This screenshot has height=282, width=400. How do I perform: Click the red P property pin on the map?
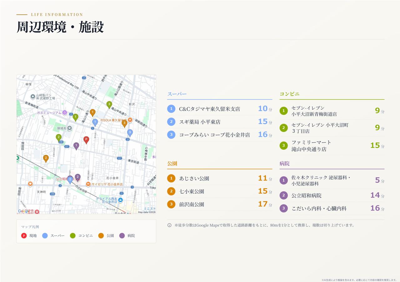(86, 140)
